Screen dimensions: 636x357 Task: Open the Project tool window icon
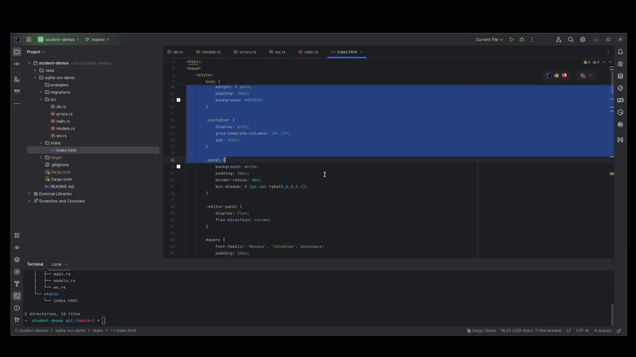(17, 52)
